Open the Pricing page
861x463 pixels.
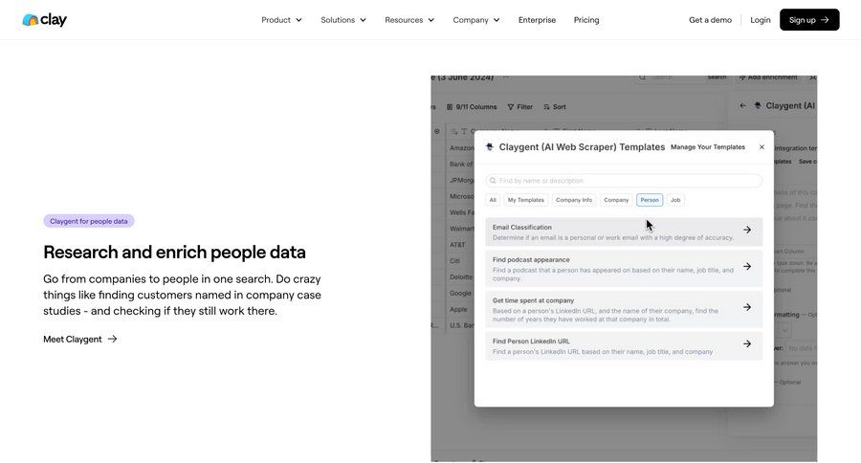coord(586,20)
